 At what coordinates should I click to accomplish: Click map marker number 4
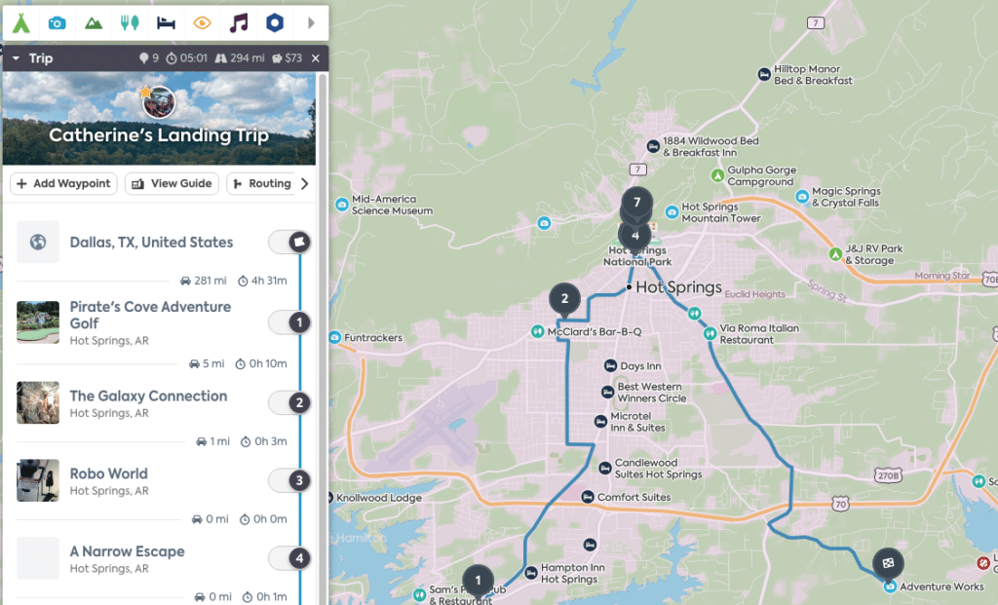634,237
